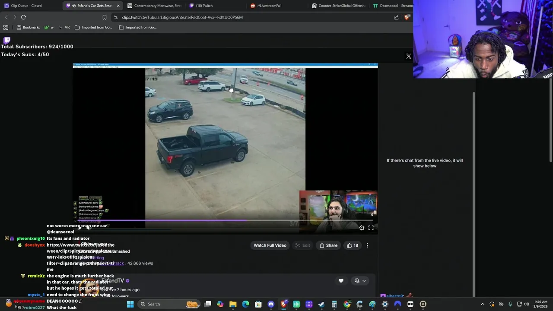Expand the second Imported from Go... folder
The image size is (553, 311).
(138, 27)
